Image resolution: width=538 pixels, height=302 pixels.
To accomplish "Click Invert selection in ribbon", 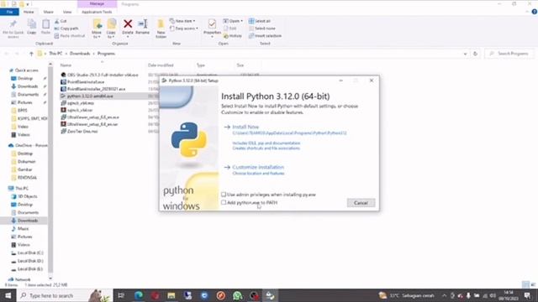I will [x=266, y=35].
